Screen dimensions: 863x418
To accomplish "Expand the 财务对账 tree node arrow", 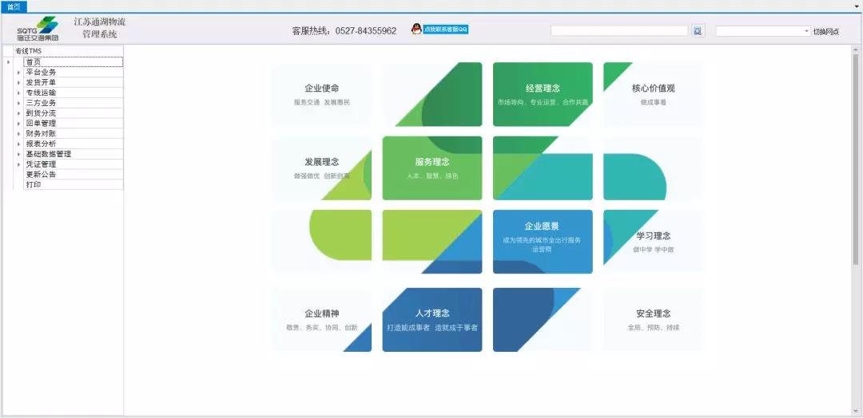I will [x=18, y=134].
